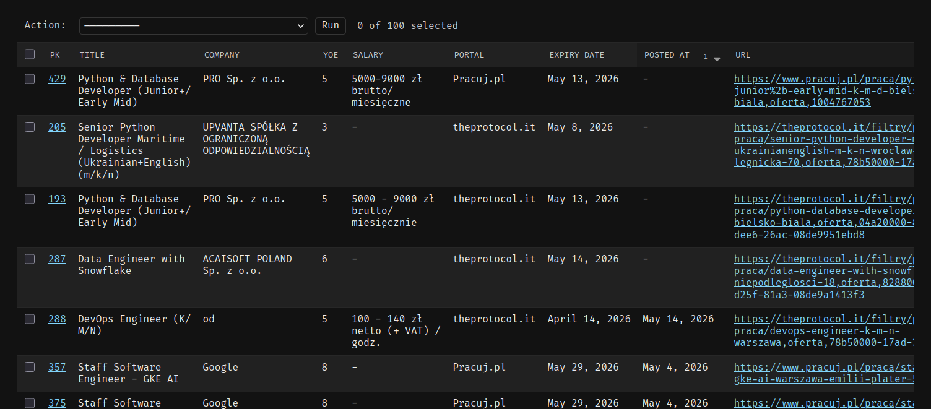Image resolution: width=931 pixels, height=409 pixels.
Task: Sort by URL column header
Action: tap(743, 55)
